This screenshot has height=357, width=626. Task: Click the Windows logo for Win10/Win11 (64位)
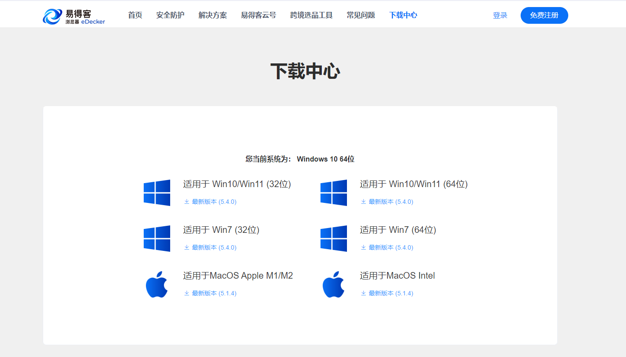334,193
